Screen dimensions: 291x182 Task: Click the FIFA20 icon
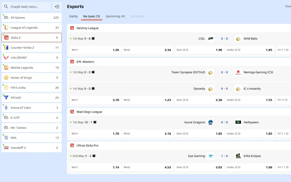click(x=6, y=98)
